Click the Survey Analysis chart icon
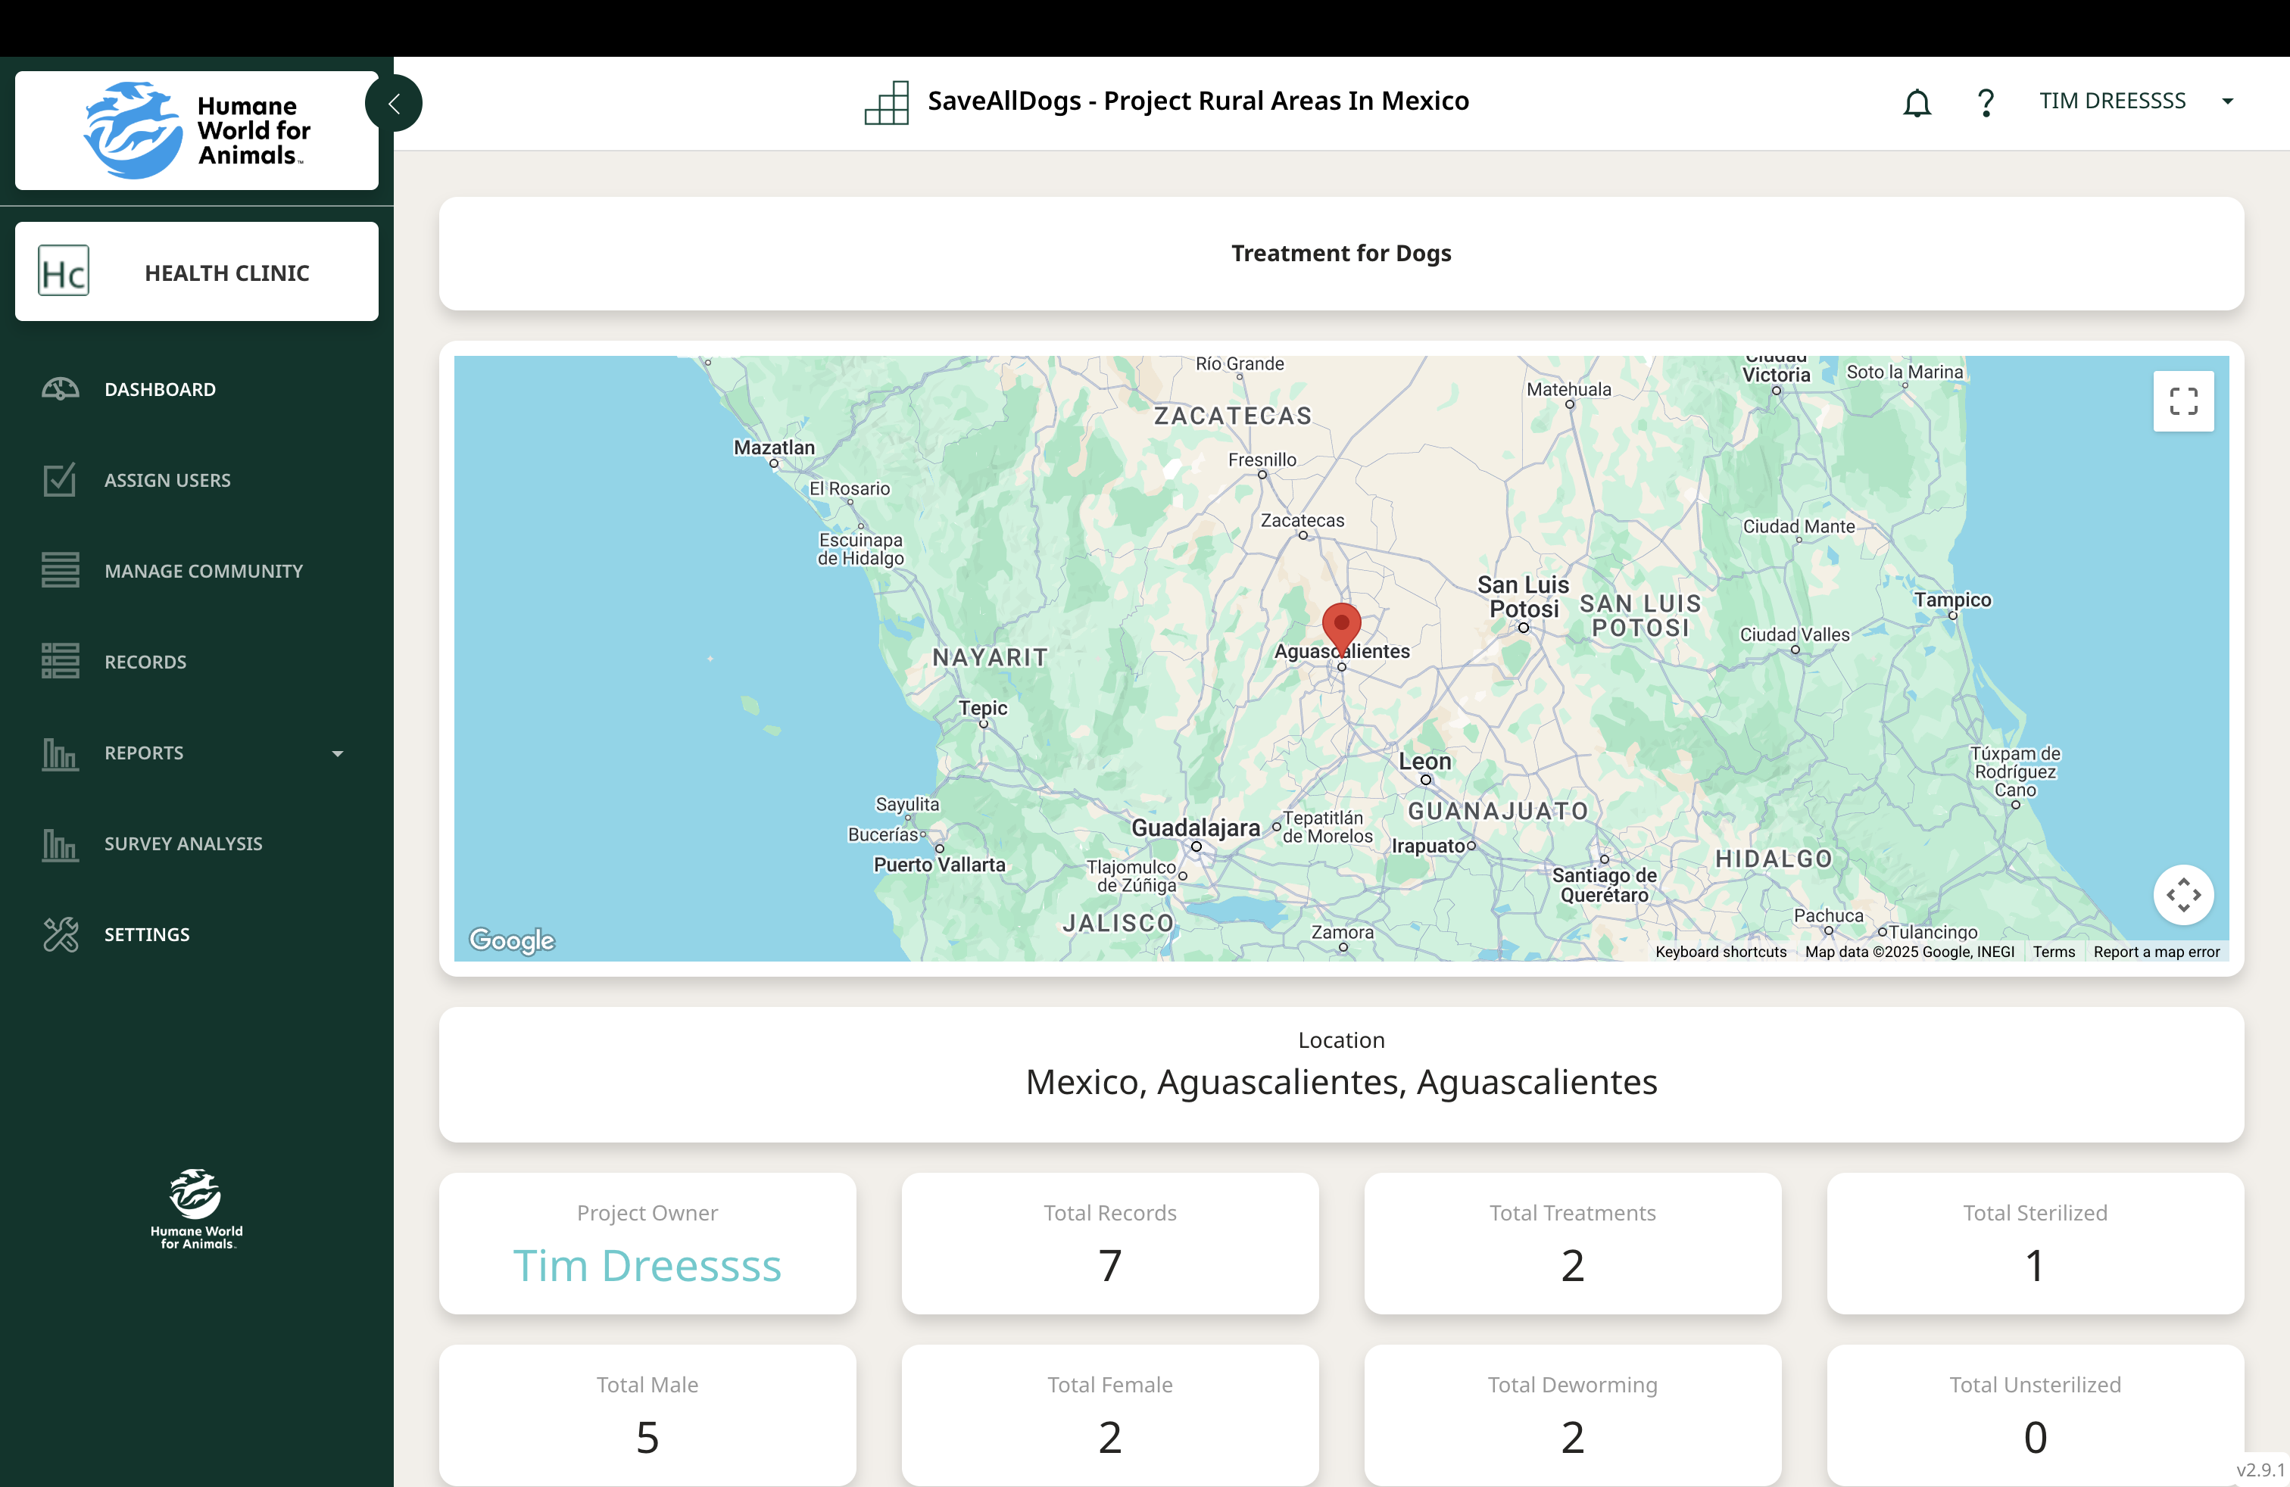This screenshot has height=1487, width=2290. [x=60, y=843]
